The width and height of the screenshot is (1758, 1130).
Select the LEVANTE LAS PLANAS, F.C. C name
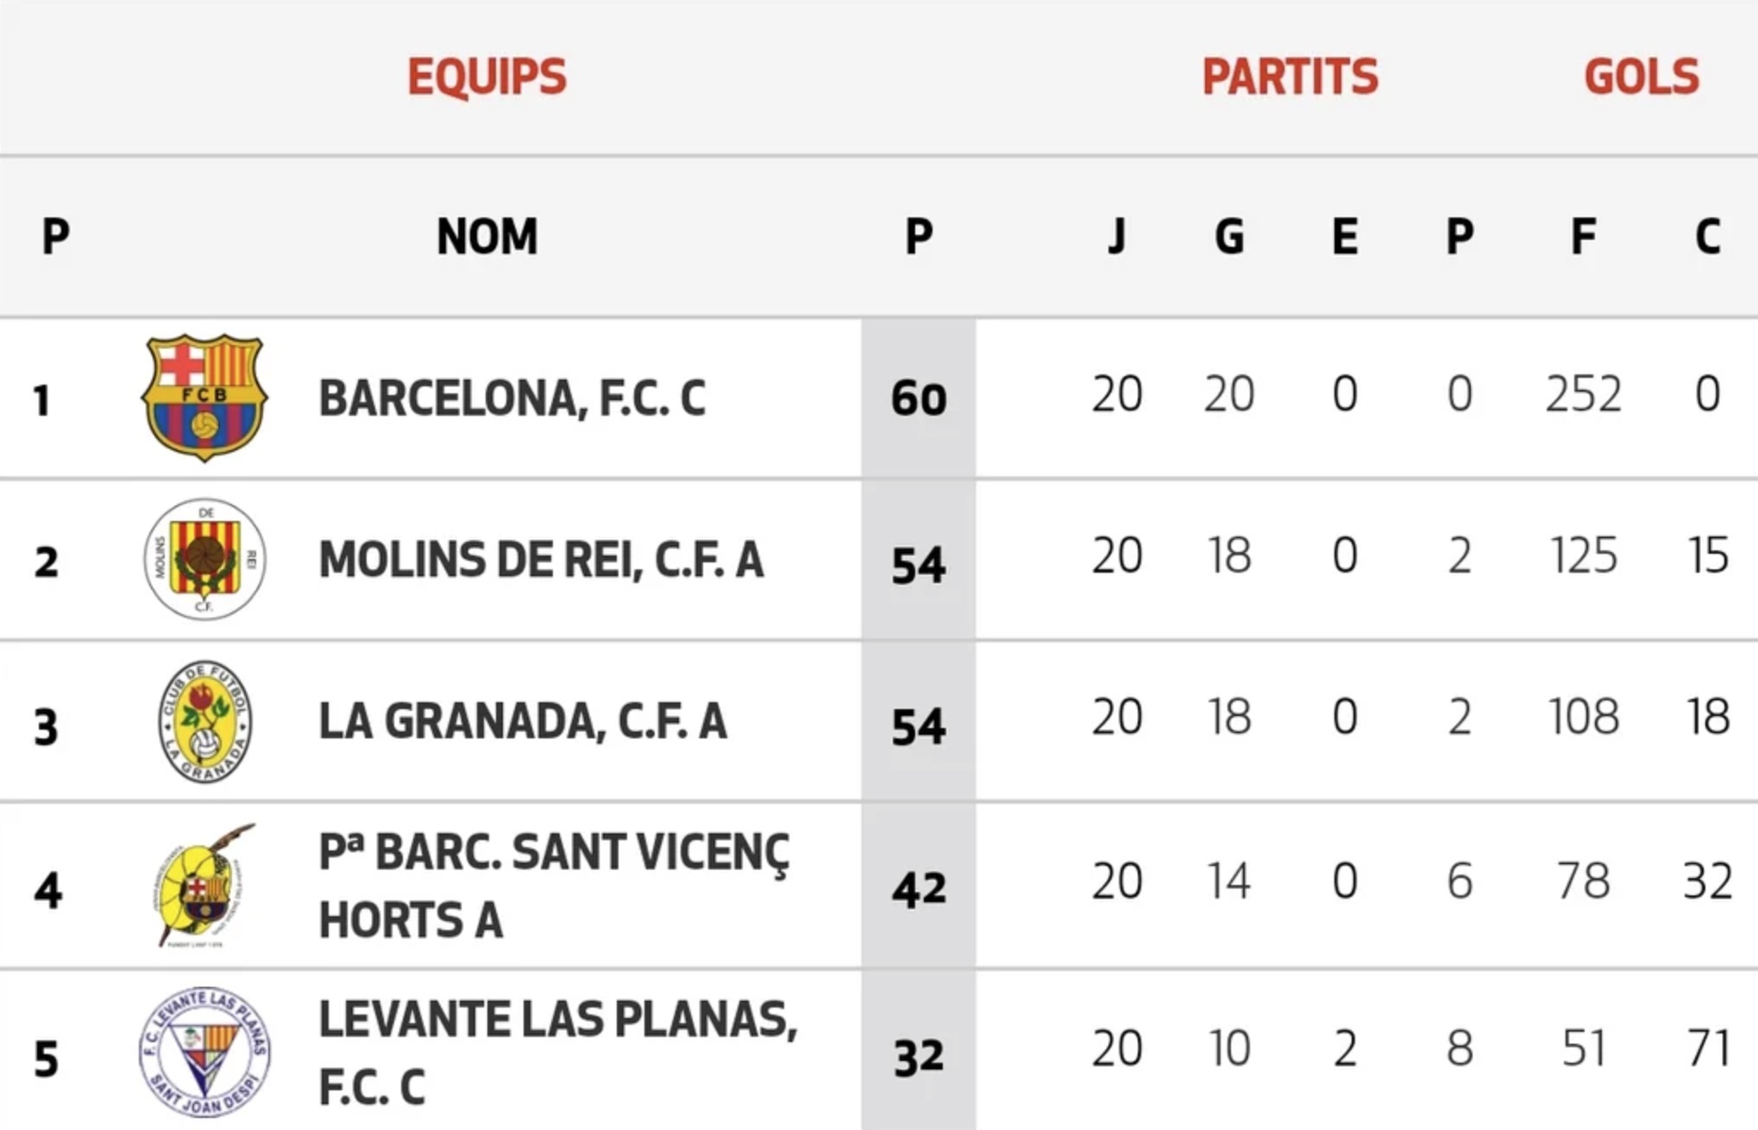click(x=558, y=1052)
